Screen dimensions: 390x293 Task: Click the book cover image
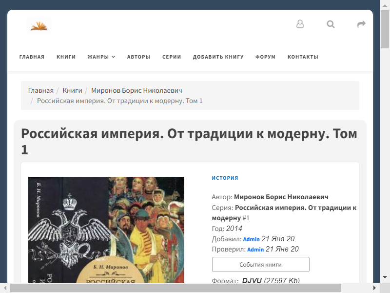point(106,230)
